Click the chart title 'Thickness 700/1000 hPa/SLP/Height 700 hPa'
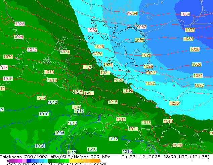Viewport: 213px width, 165px height. (55, 157)
